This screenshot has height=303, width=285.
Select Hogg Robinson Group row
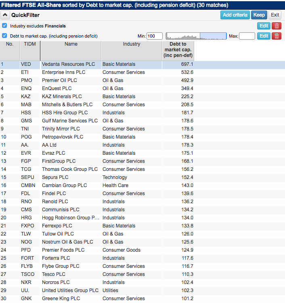pos(142,218)
